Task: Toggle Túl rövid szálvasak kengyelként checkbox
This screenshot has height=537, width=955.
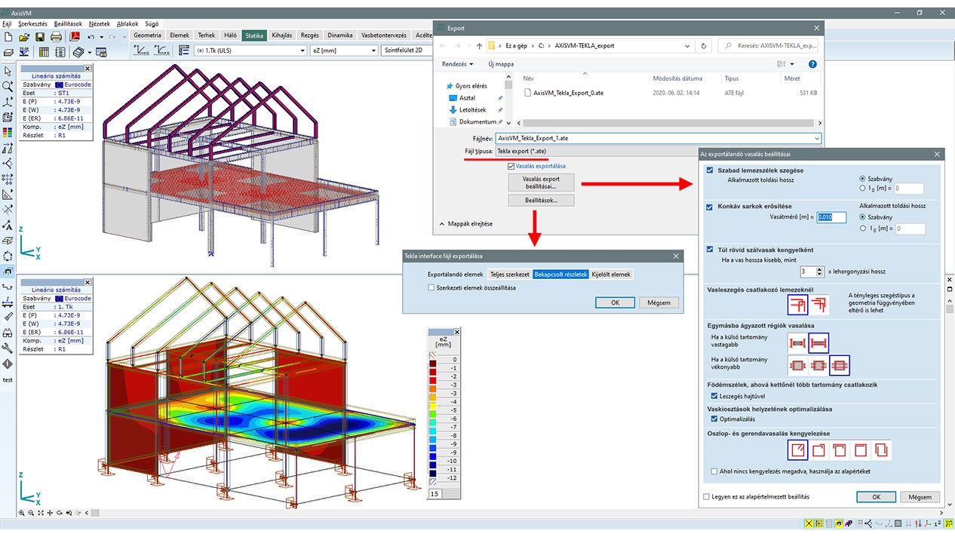Action: point(710,250)
